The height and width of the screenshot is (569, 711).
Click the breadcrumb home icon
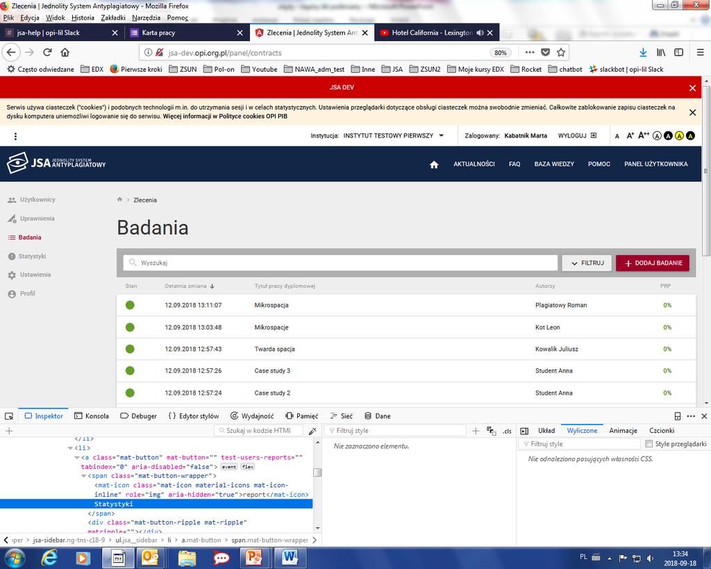coord(119,199)
